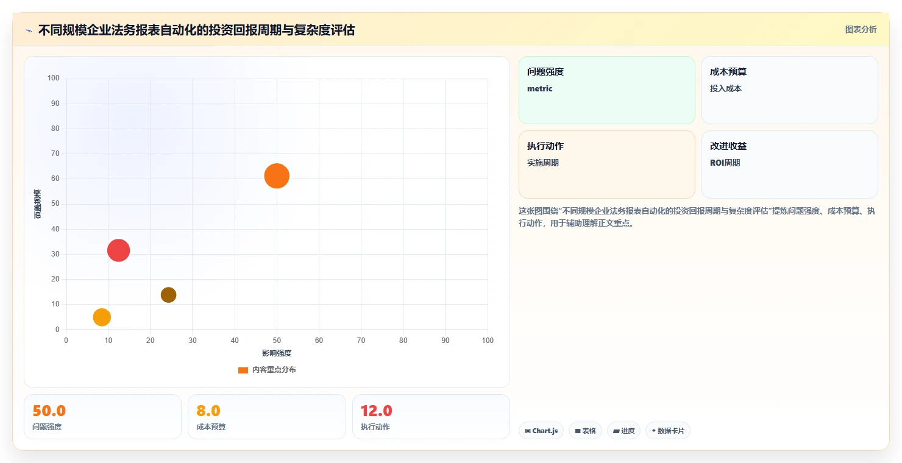Click the lightning icon beside the title
Image resolution: width=902 pixels, height=463 pixels.
[29, 30]
